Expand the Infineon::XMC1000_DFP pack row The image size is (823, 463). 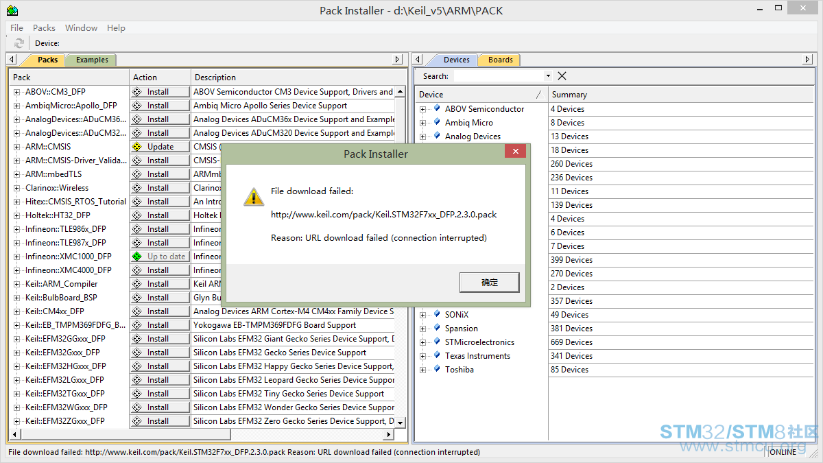pyautogui.click(x=17, y=257)
